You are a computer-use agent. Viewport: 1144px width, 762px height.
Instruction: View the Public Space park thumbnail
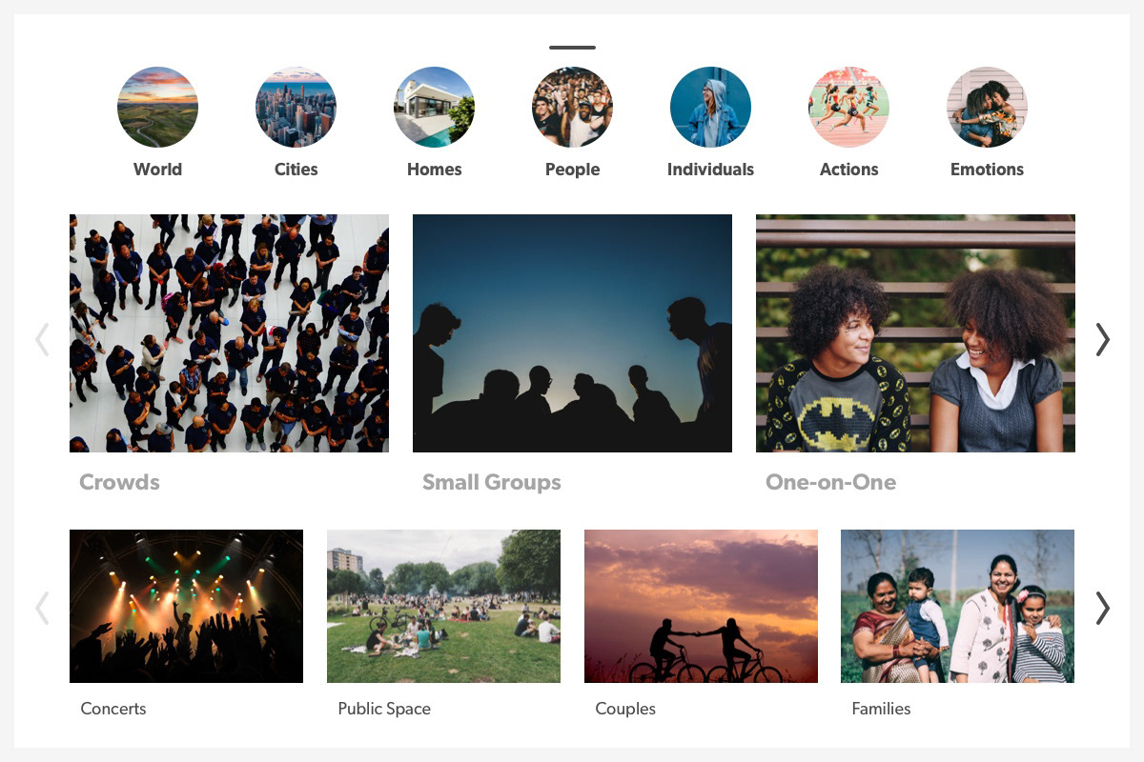coord(443,606)
